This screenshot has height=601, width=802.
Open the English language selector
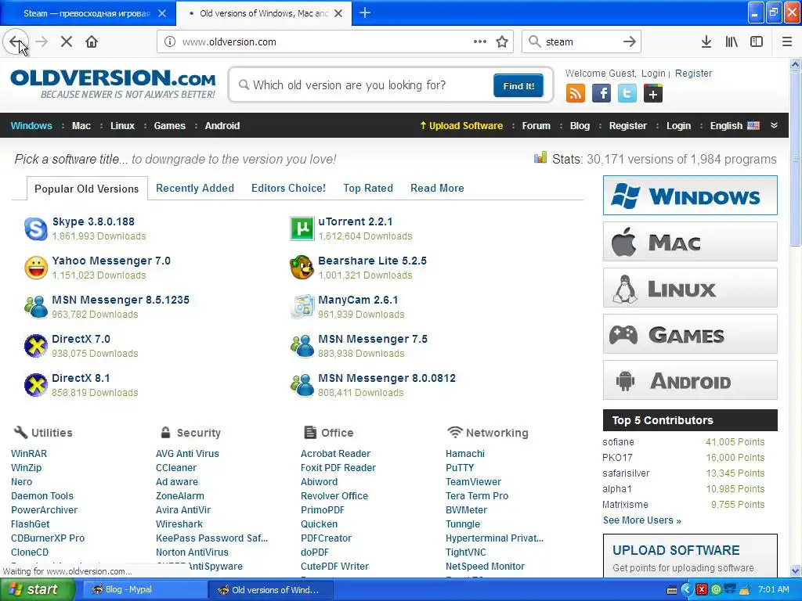coord(735,126)
